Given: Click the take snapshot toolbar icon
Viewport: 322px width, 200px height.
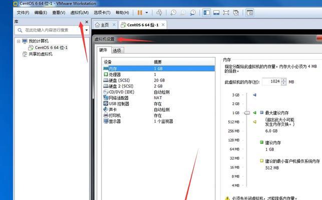Looking at the screenshot, I should [173, 12].
